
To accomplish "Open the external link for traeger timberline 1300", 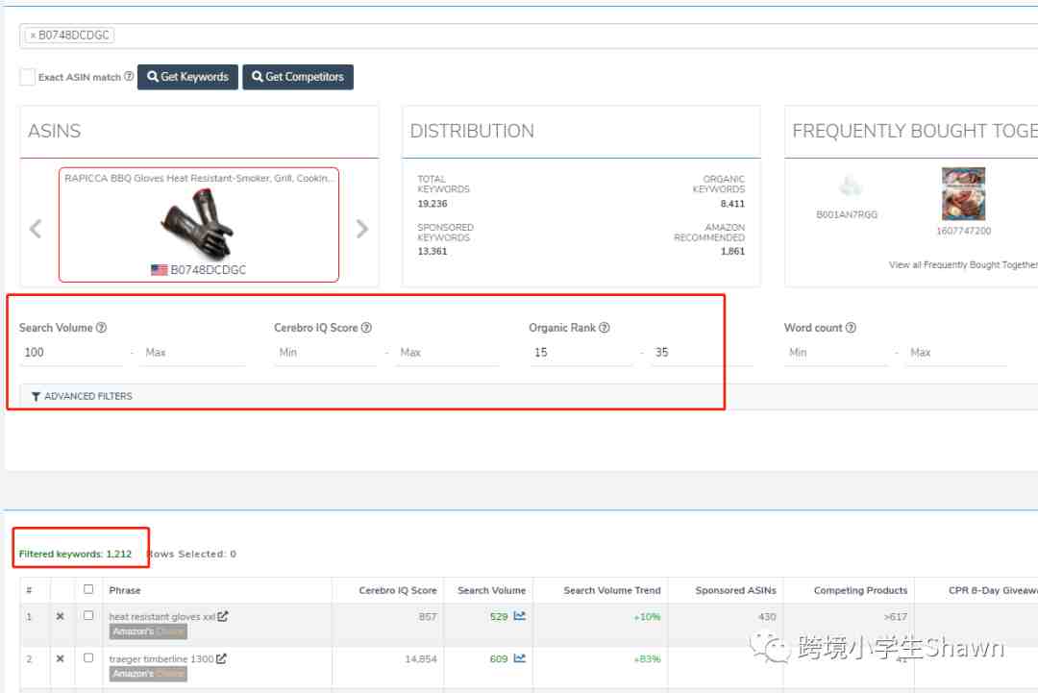I will pos(221,658).
